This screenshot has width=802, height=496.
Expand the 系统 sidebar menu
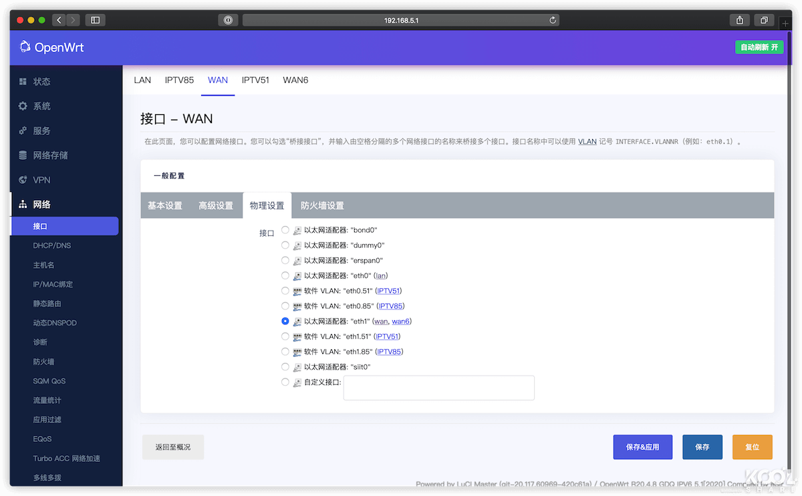(x=39, y=106)
